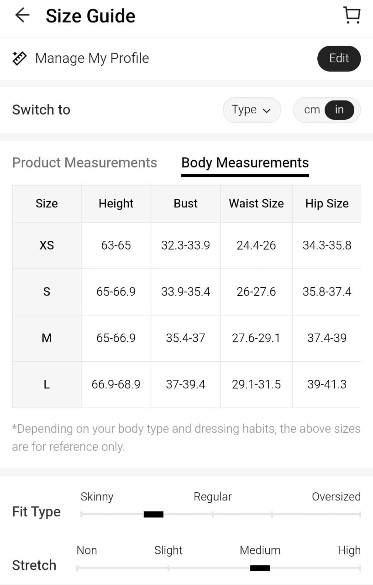373x585 pixels.
Task: Tap the Bust column header
Action: [185, 203]
